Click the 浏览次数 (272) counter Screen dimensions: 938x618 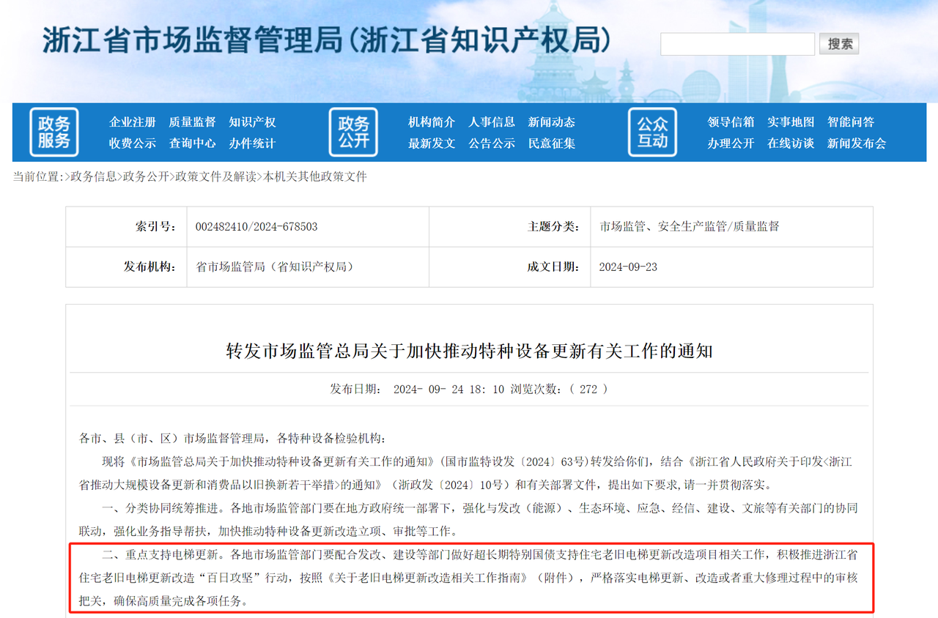(560, 390)
